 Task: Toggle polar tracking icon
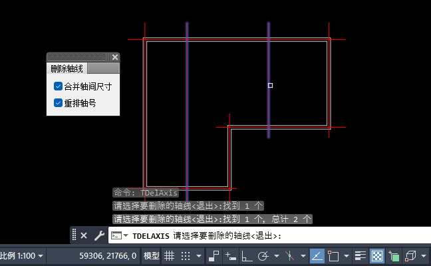point(263,256)
